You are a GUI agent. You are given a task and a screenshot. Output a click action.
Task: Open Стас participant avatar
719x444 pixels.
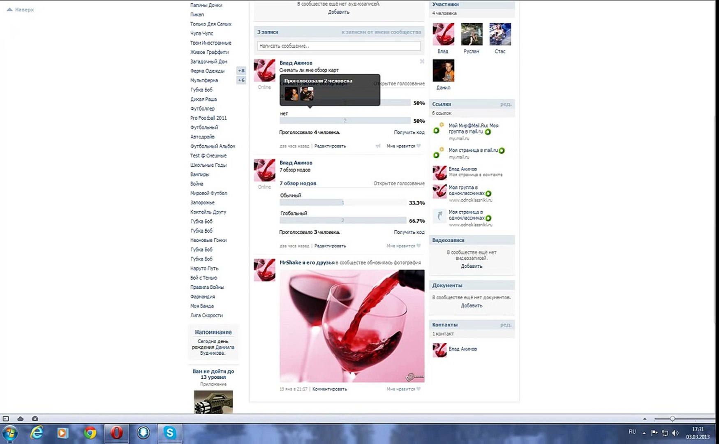500,34
